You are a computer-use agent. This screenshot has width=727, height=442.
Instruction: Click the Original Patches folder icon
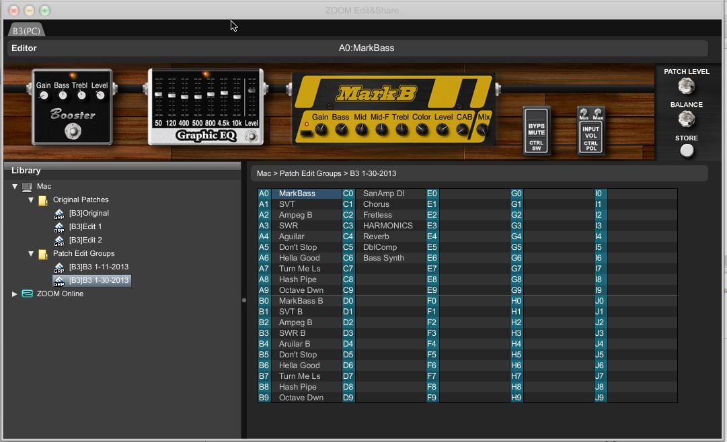click(43, 200)
